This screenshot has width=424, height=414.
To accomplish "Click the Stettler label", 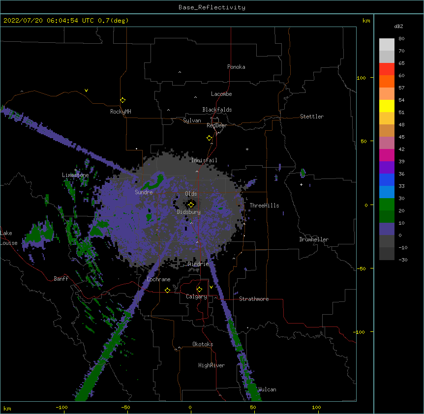I will 311,117.
